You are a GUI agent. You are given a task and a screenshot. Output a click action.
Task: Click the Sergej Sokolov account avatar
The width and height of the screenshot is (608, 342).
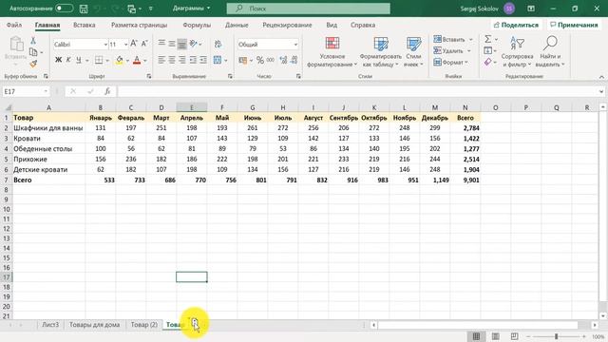pyautogui.click(x=509, y=9)
